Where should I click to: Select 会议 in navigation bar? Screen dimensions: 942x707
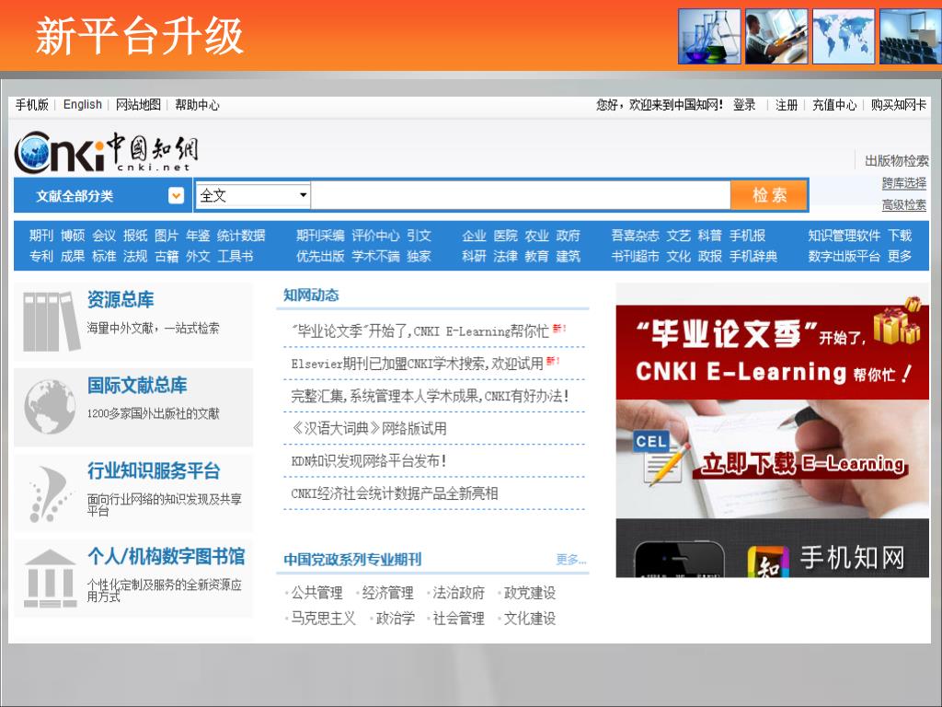click(104, 236)
